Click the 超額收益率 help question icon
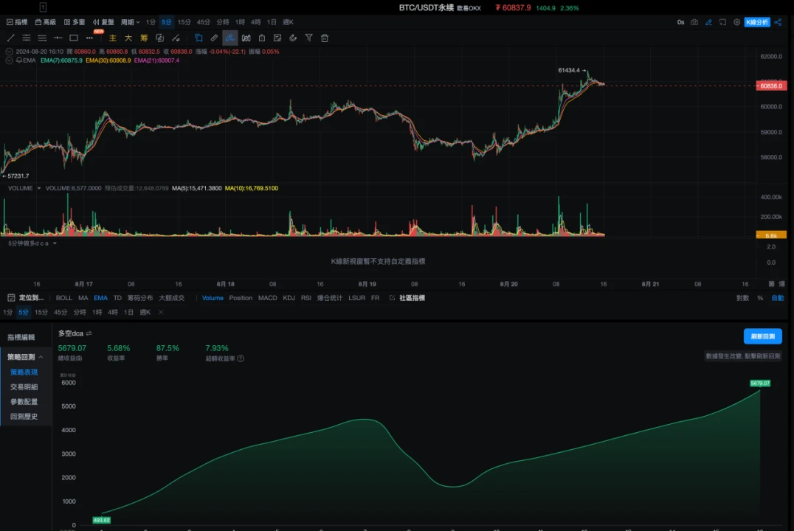Image resolution: width=794 pixels, height=531 pixels. [241, 359]
